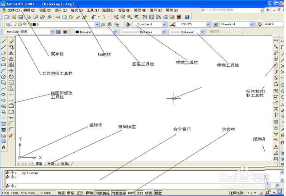Click the Open file icon
The width and height of the screenshot is (286, 196).
point(14,17)
